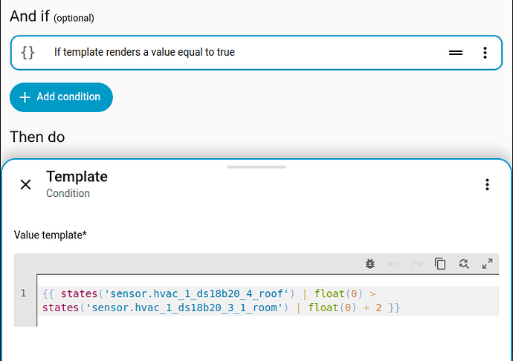
Task: Open condition row three-dot menu
Action: (485, 53)
